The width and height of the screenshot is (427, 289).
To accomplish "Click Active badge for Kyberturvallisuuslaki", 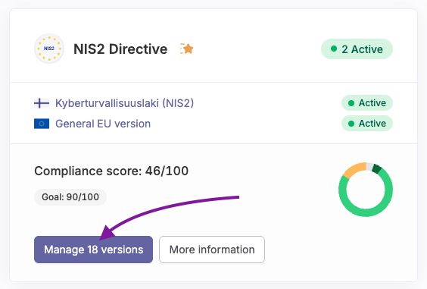I will (x=367, y=103).
